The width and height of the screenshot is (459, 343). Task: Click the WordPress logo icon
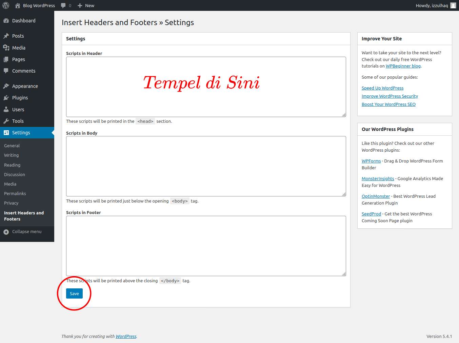[6, 5]
